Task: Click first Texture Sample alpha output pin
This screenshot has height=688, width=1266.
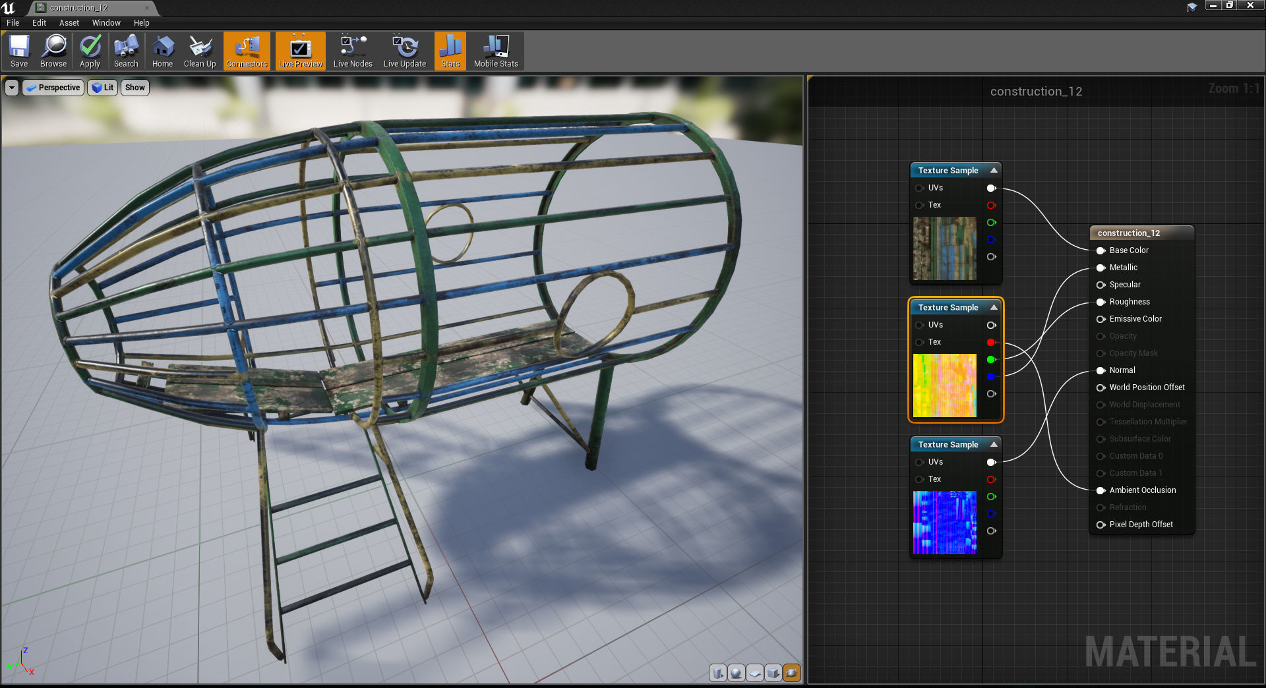Action: (x=991, y=256)
